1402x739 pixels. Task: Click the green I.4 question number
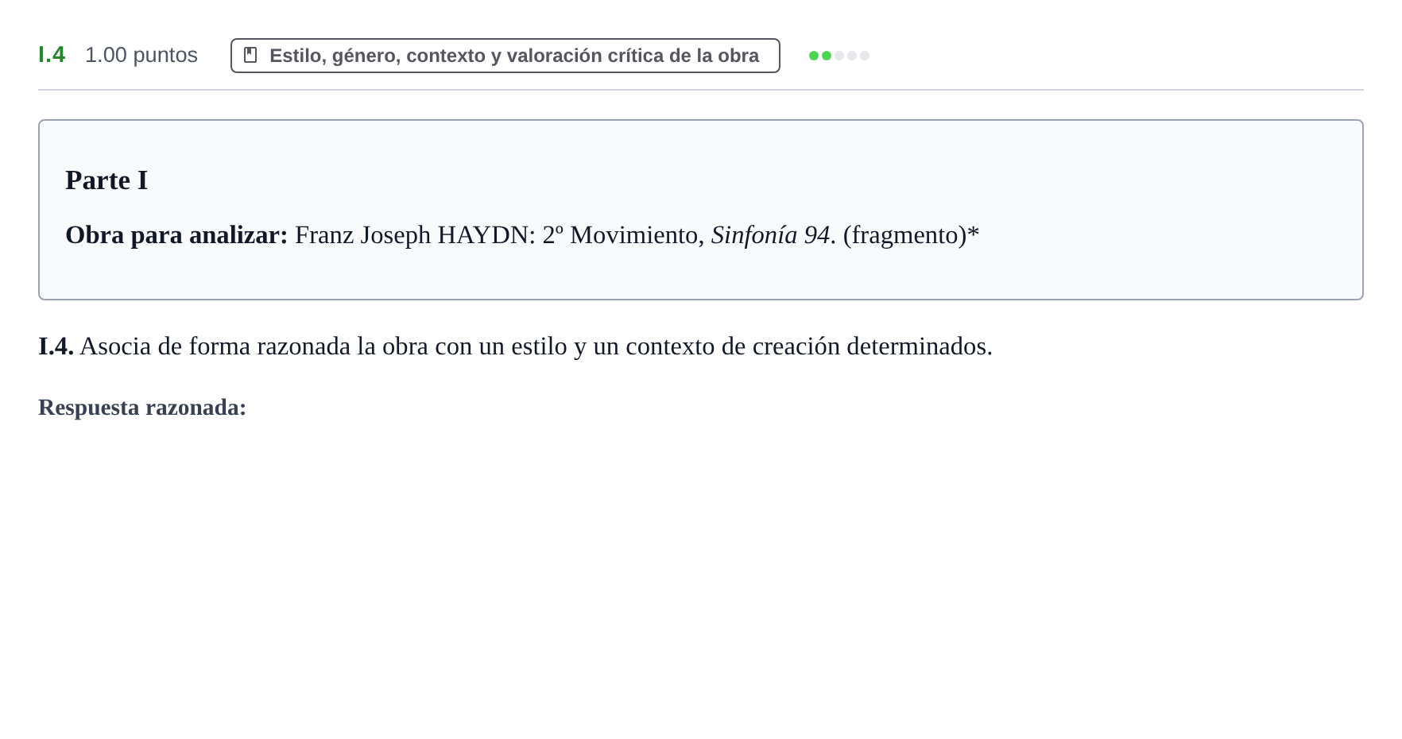(x=52, y=55)
